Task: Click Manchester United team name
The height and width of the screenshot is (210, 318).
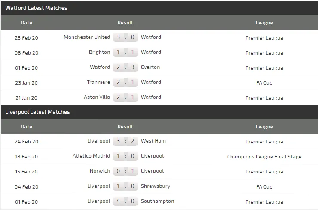Action: (87, 37)
